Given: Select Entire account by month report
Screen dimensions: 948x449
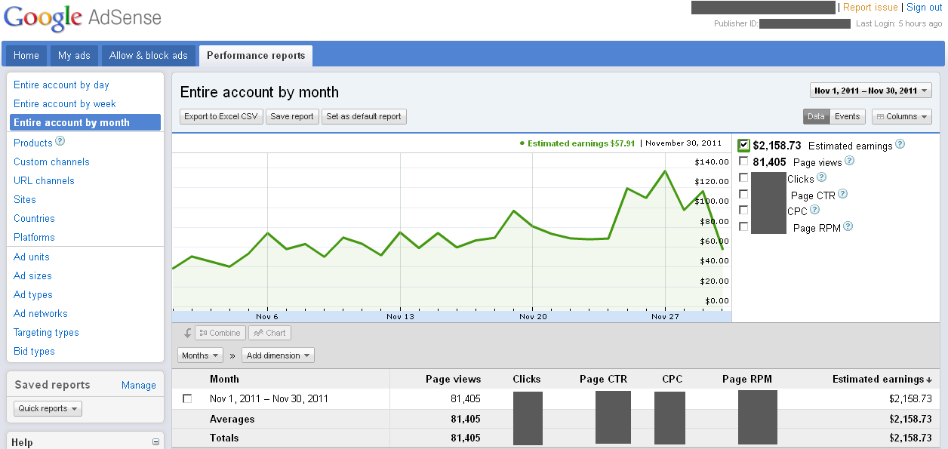Looking at the screenshot, I should click(85, 122).
